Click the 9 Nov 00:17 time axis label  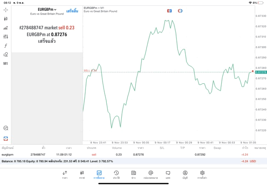pos(162,142)
